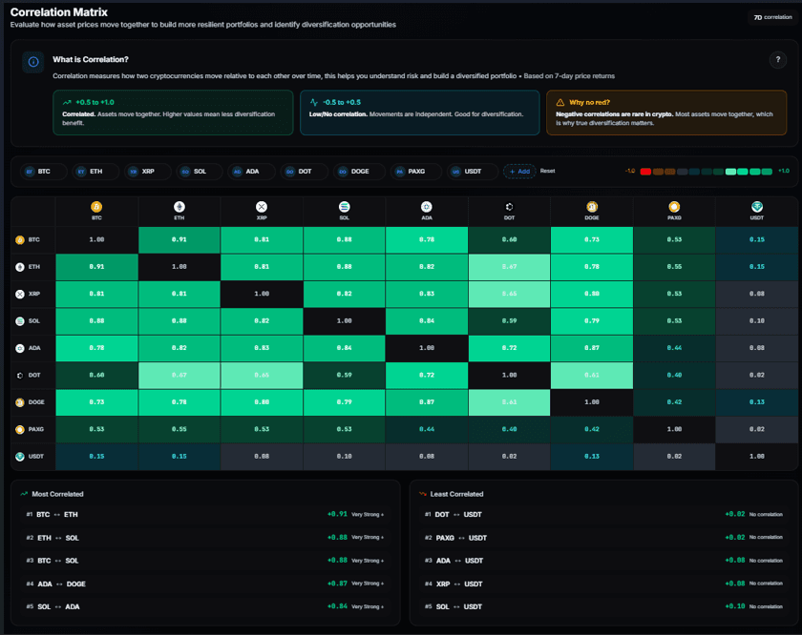
Task: Toggle the ETH asset chip
Action: pyautogui.click(x=95, y=171)
